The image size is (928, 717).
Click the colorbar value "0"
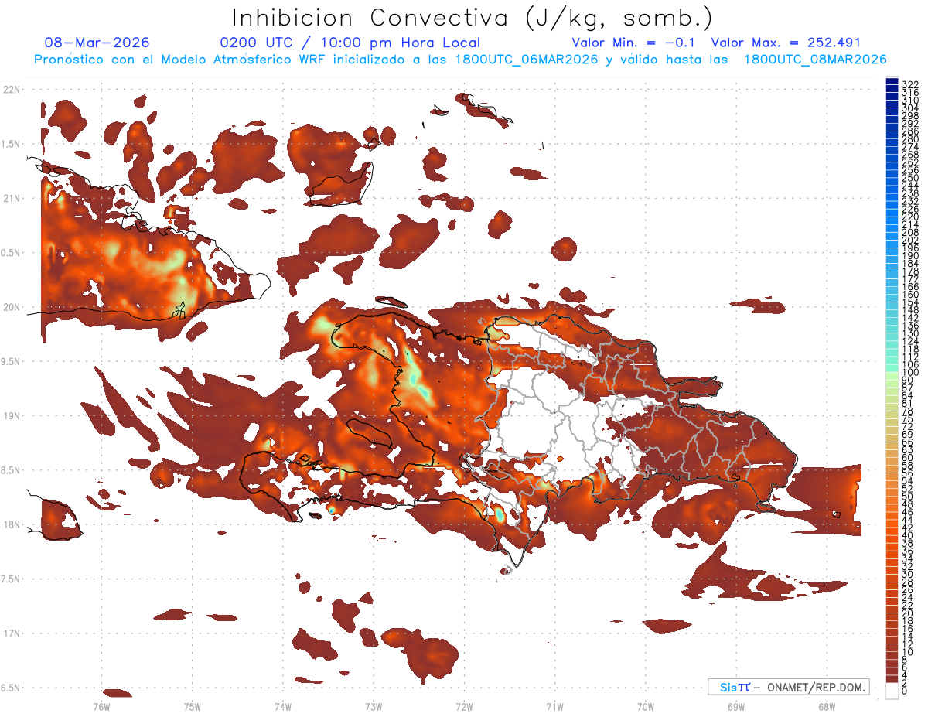coord(905,691)
